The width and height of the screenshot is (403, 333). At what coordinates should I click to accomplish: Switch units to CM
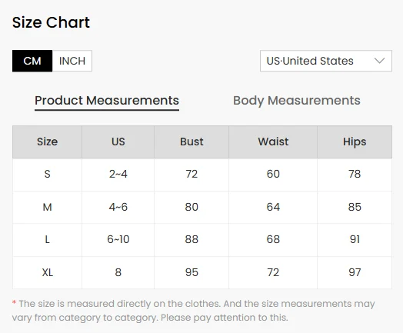(32, 61)
